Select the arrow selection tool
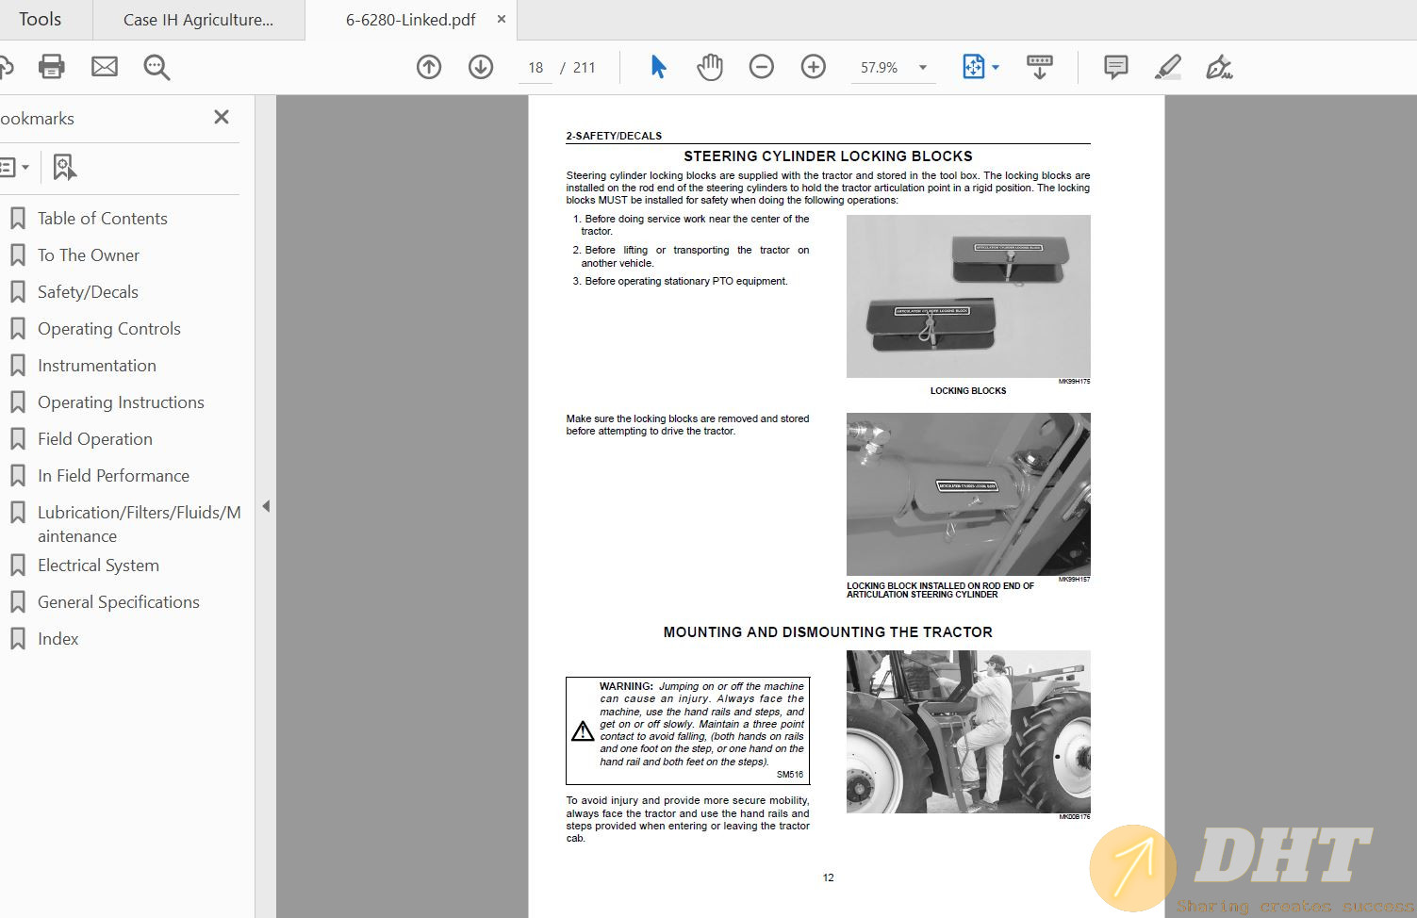The image size is (1417, 918). click(658, 67)
